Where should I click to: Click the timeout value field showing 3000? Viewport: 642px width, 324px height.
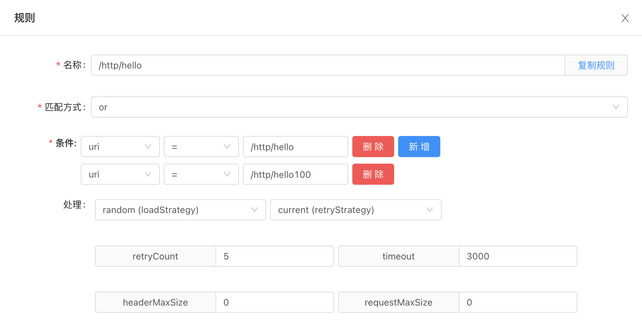518,256
